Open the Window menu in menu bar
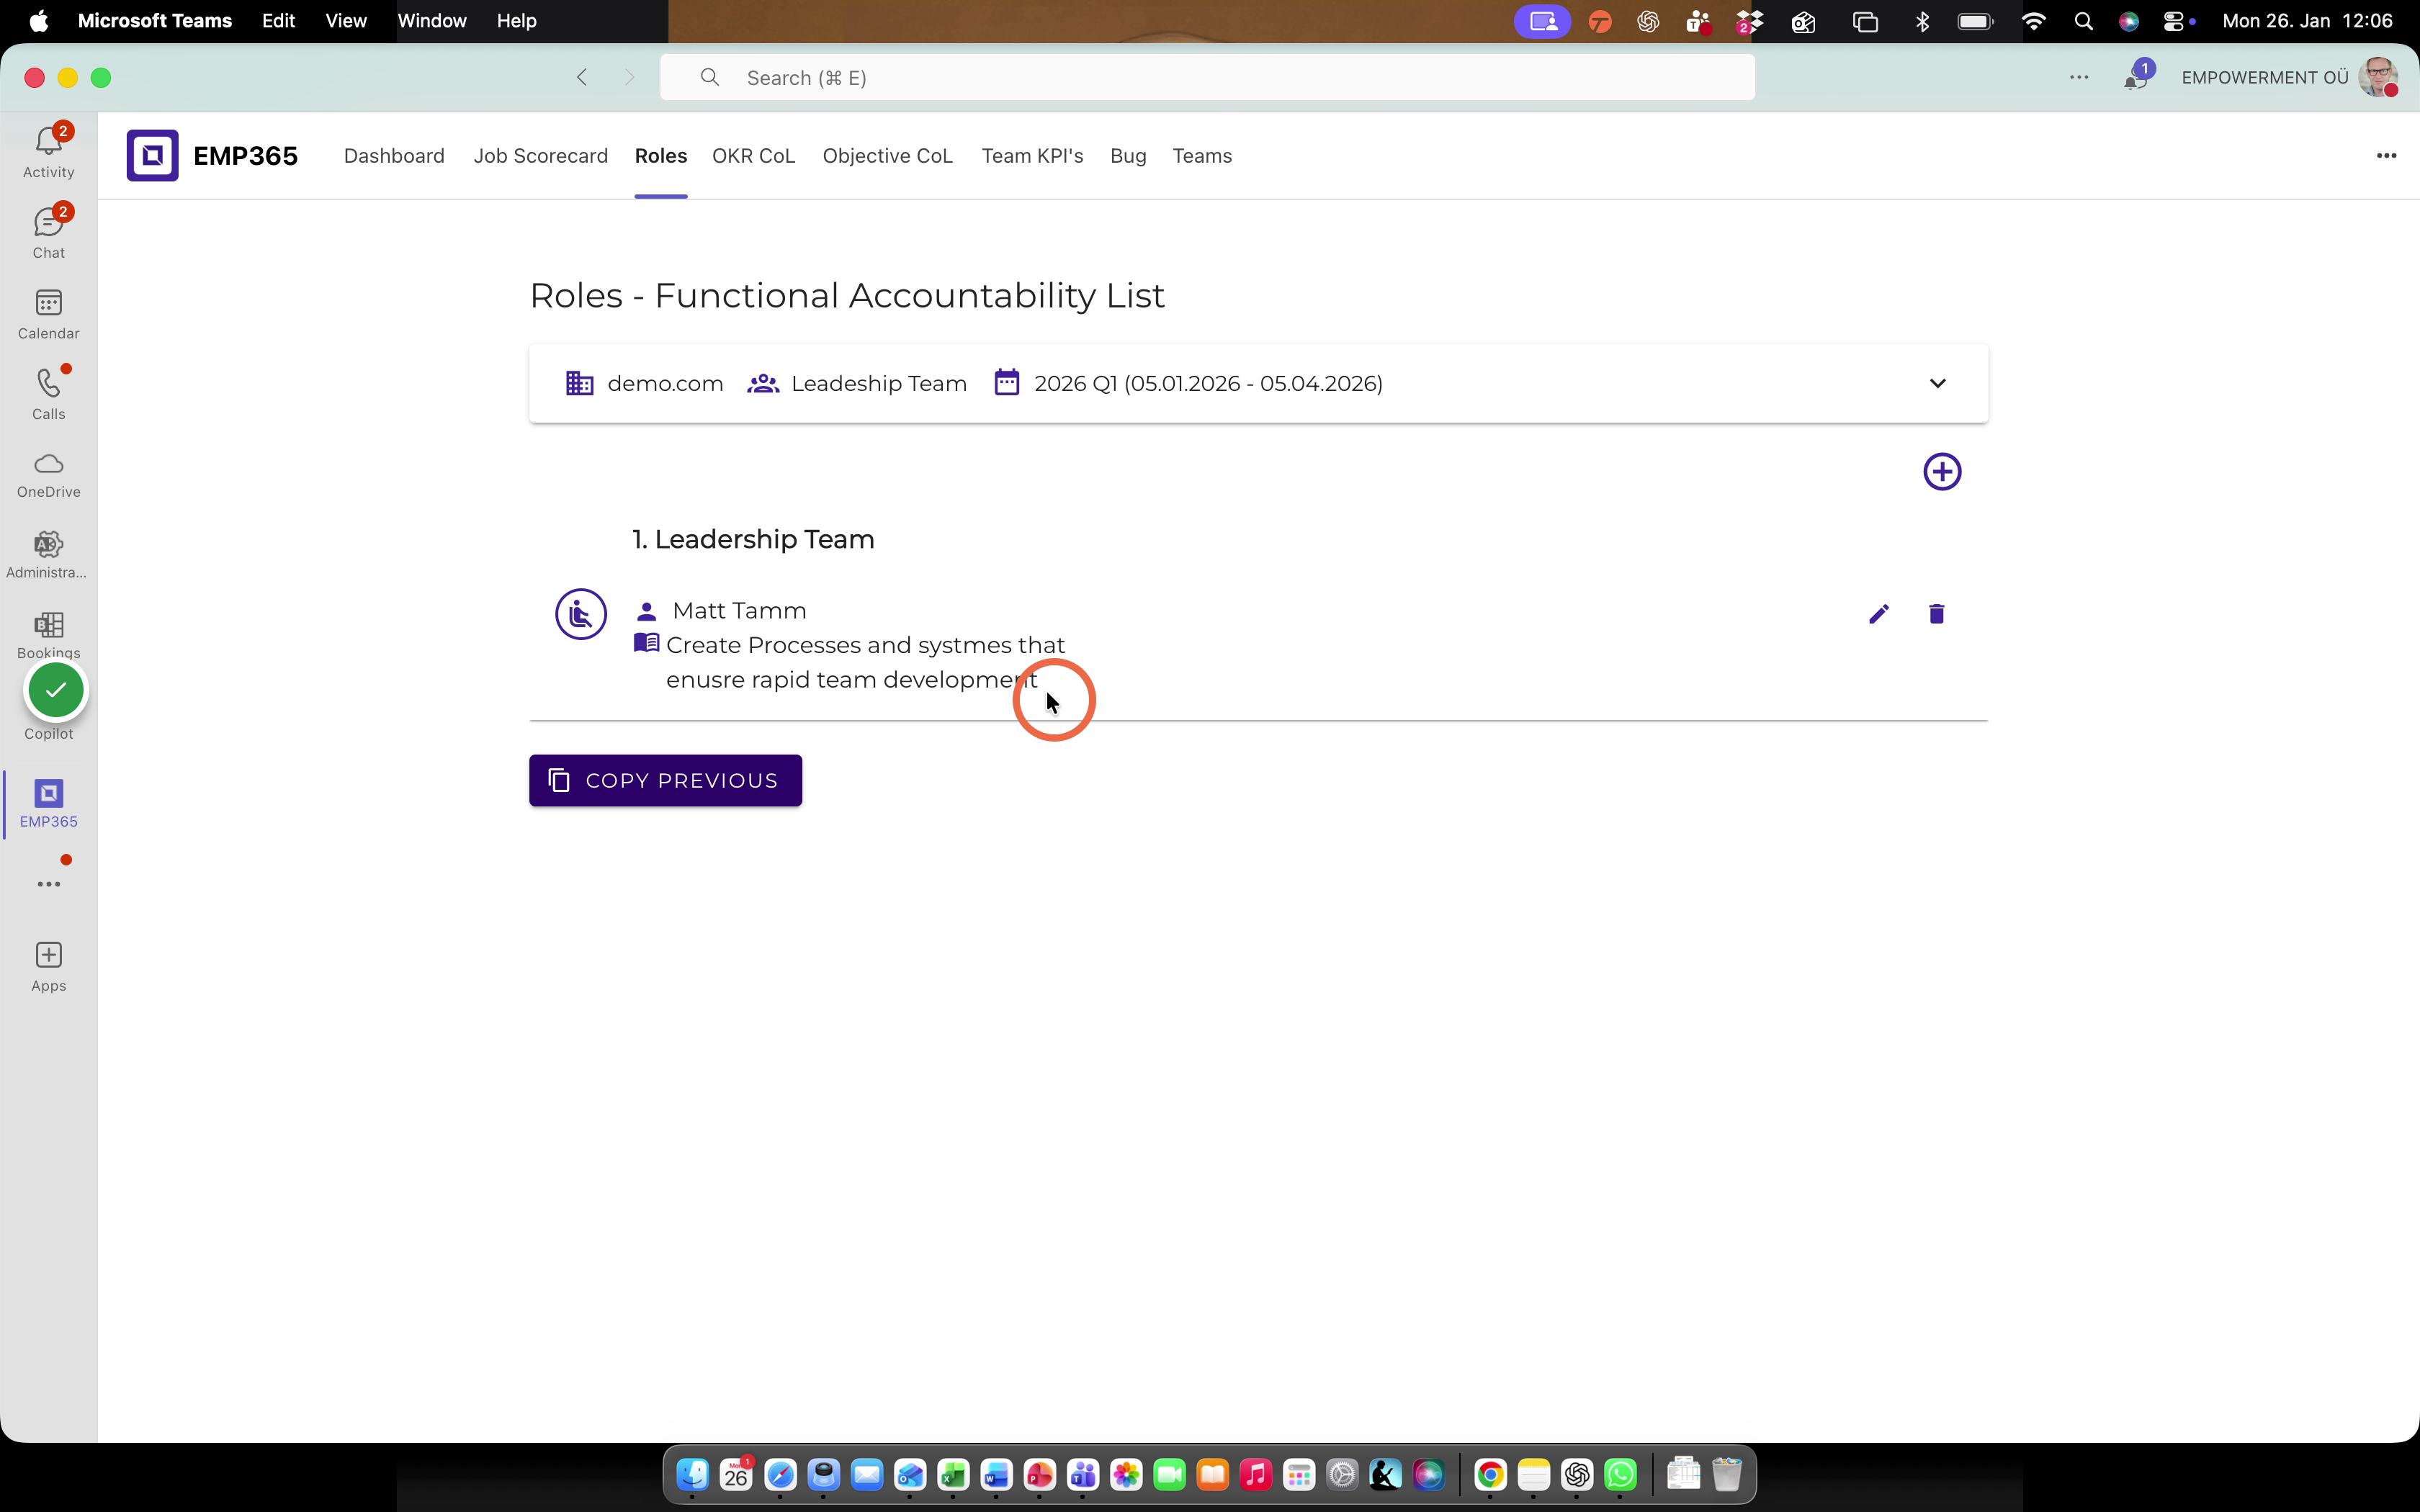This screenshot has width=2420, height=1512. pyautogui.click(x=432, y=21)
